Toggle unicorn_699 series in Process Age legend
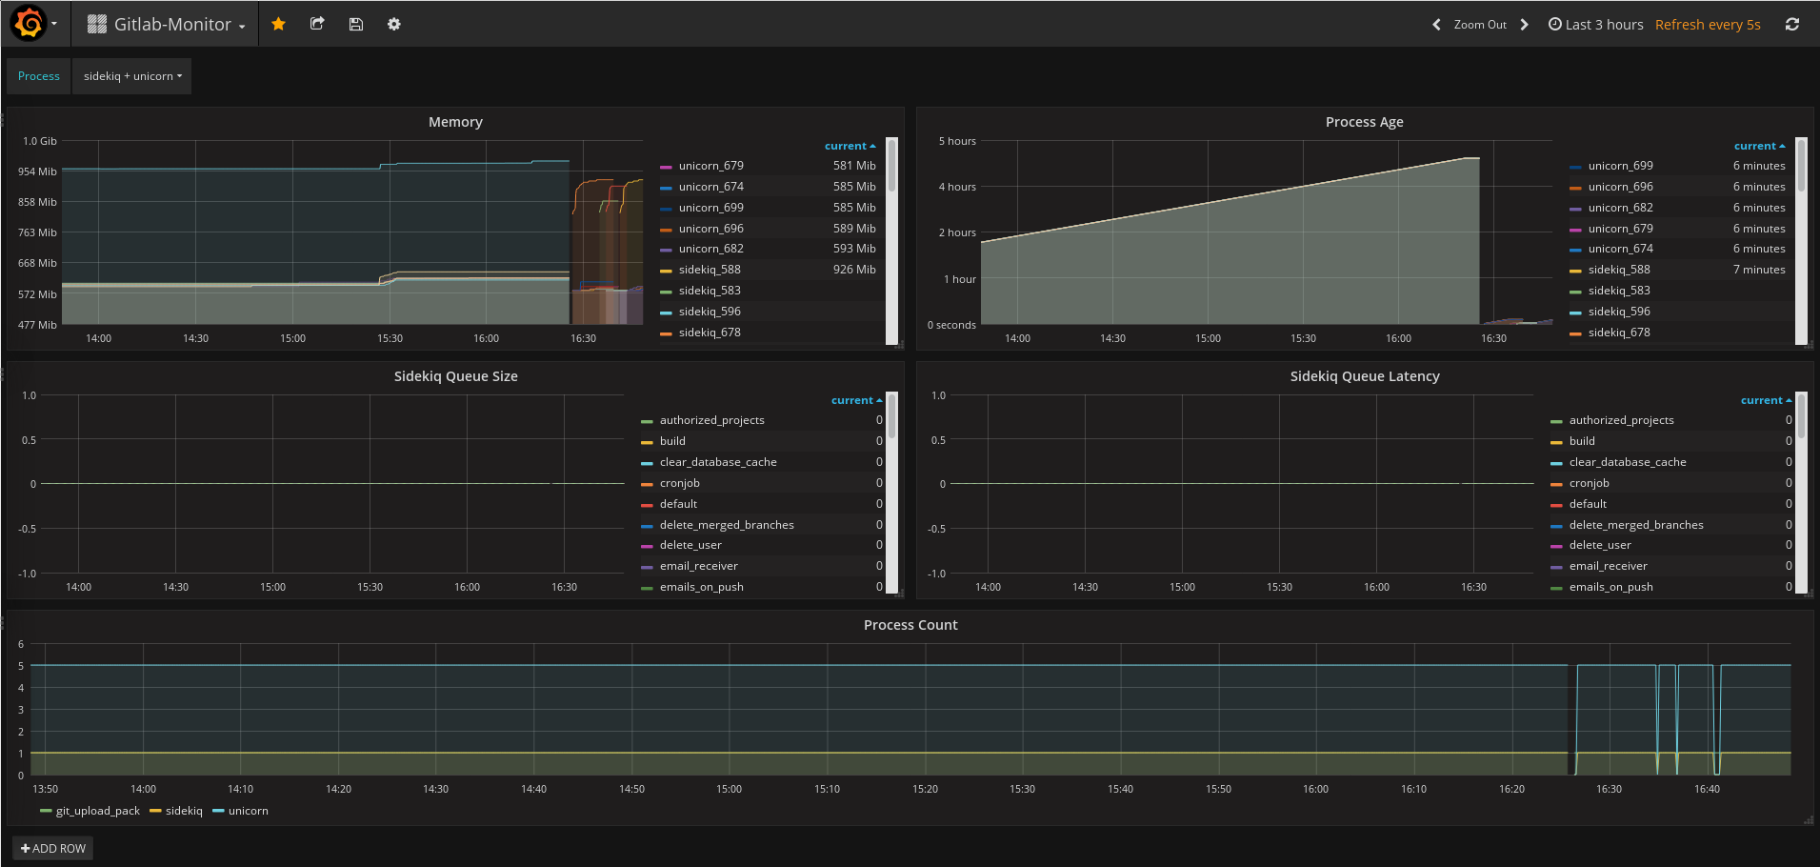The width and height of the screenshot is (1820, 867). (x=1621, y=166)
